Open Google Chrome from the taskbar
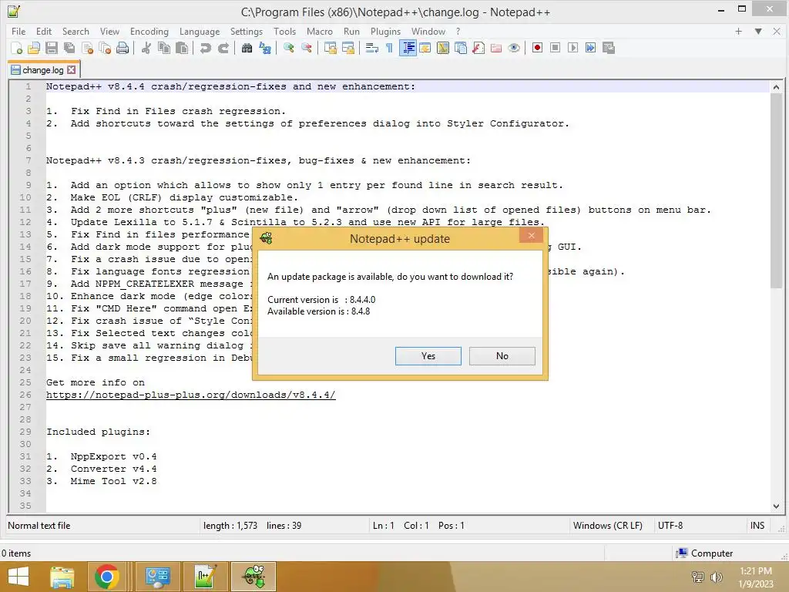Image resolution: width=789 pixels, height=592 pixels. [106, 577]
